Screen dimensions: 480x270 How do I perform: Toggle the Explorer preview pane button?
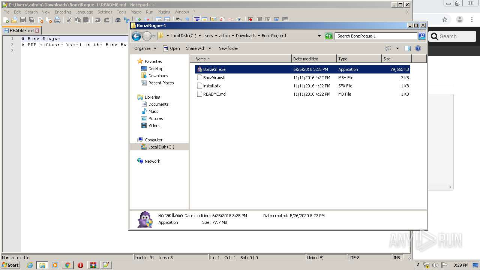(x=408, y=48)
